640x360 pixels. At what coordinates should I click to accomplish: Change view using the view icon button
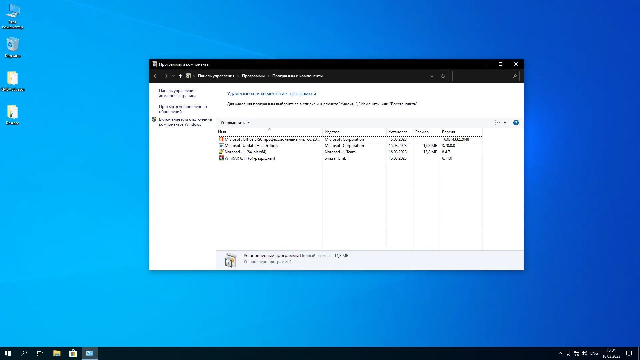pos(497,123)
